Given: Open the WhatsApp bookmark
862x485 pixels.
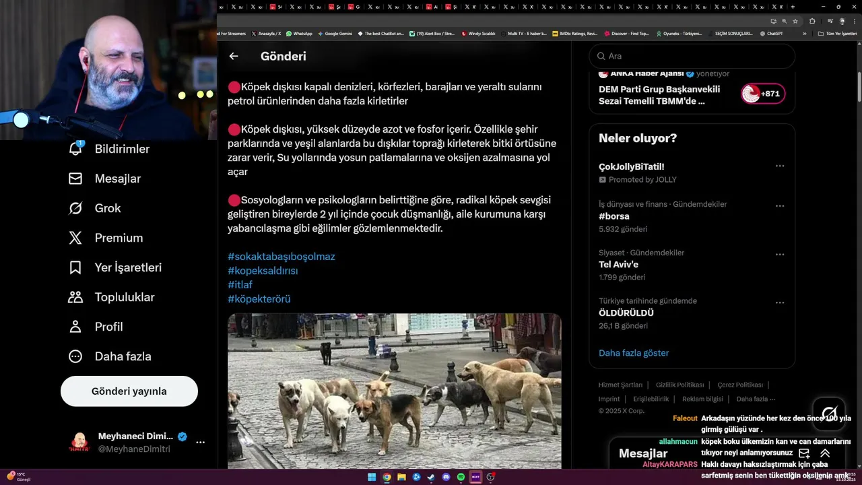Looking at the screenshot, I should 299,33.
